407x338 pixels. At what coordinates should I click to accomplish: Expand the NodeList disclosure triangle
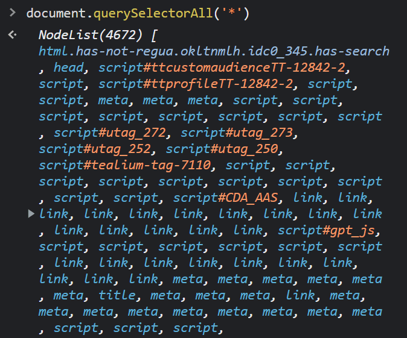(31, 214)
